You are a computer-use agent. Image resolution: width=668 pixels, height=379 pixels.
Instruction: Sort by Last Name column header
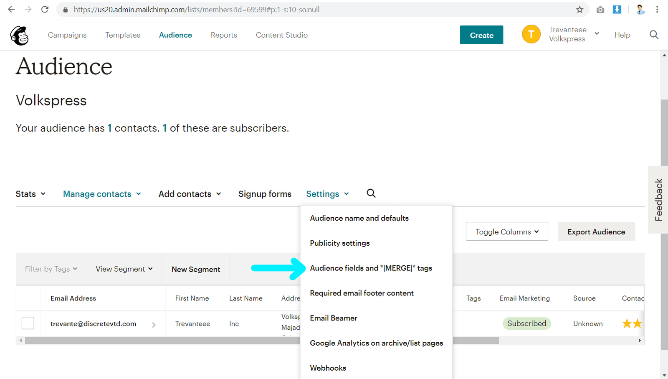pos(246,298)
